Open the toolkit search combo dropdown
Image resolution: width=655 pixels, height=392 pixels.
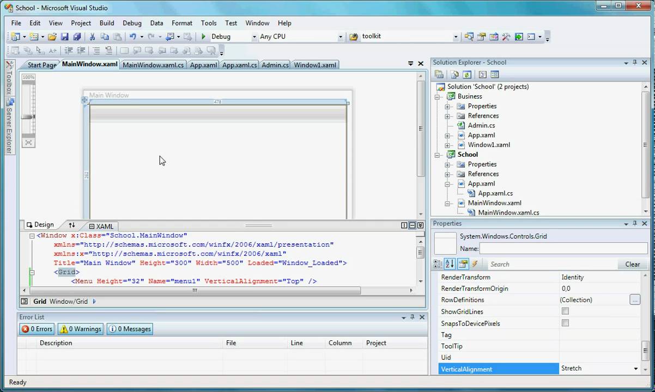coord(456,37)
